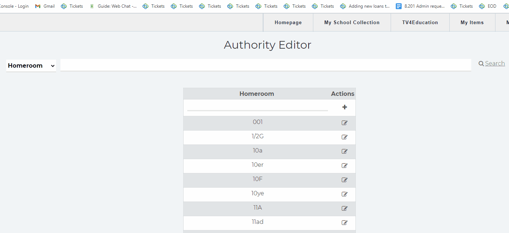The width and height of the screenshot is (509, 233).
Task: Open the Gmail bookmark
Action: coord(45,6)
